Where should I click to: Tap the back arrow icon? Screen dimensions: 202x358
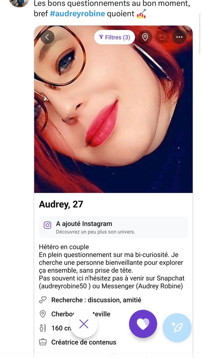click(x=47, y=37)
